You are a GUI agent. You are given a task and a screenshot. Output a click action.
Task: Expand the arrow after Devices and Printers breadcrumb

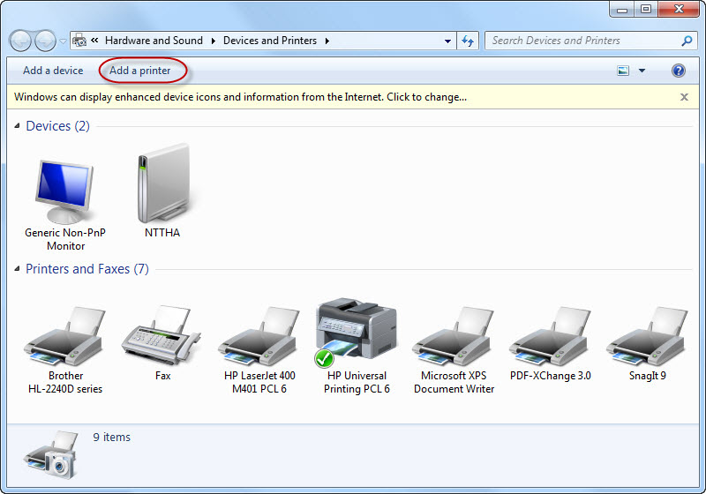[327, 41]
